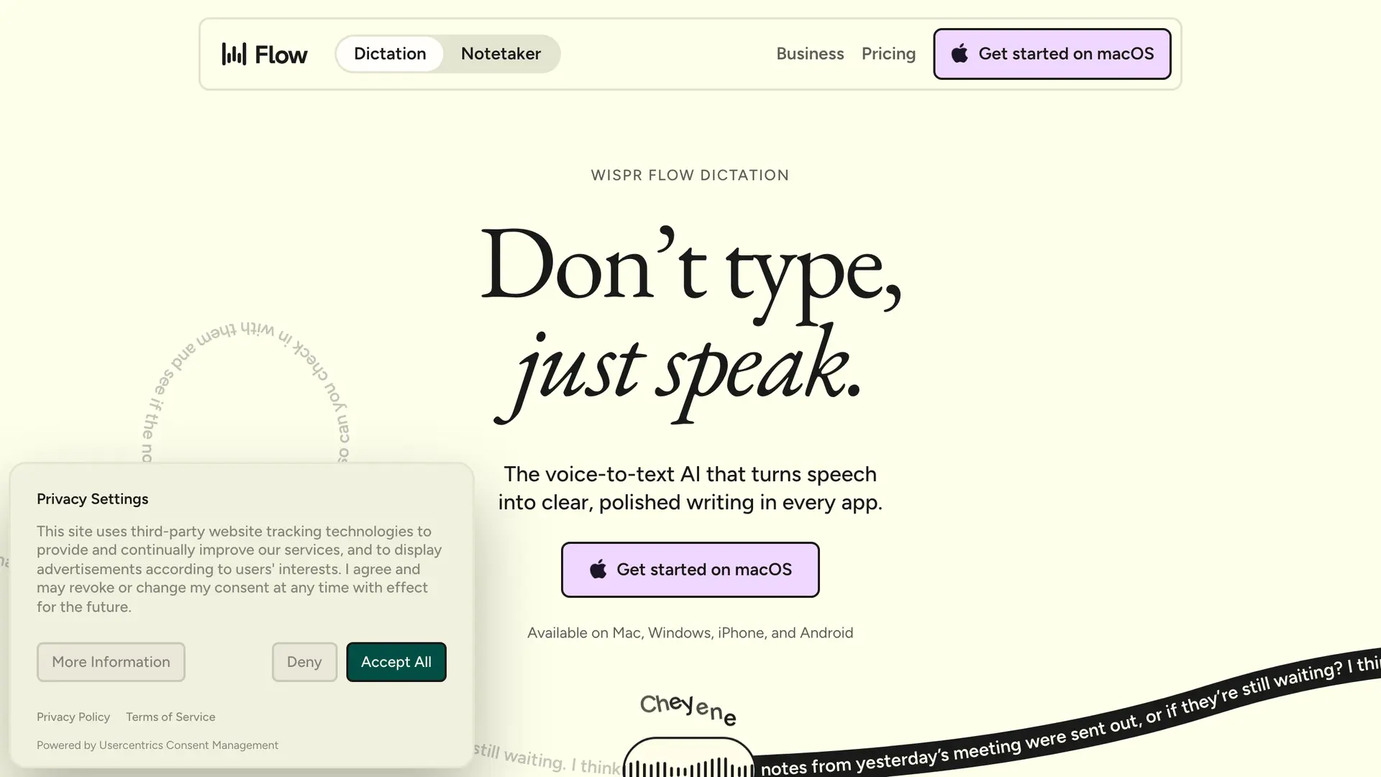
Task: Click the voice waveform pill under Cheyene
Action: [x=688, y=758]
